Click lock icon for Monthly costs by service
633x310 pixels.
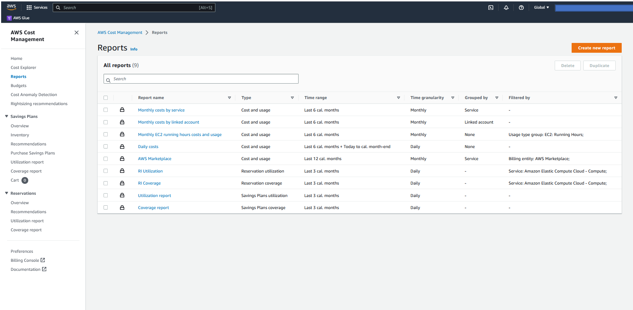[122, 110]
